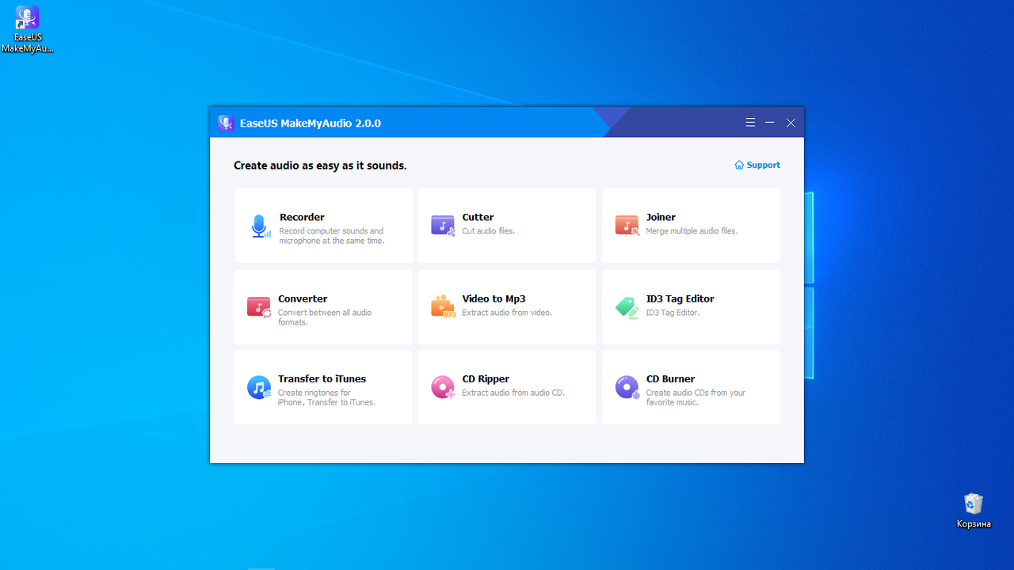Close the EaseUS MakeMyAudio window
The height and width of the screenshot is (570, 1014).
point(791,123)
